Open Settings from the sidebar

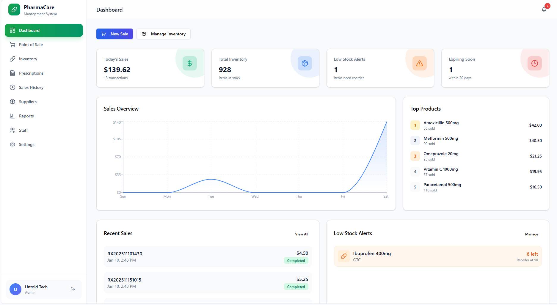click(27, 144)
